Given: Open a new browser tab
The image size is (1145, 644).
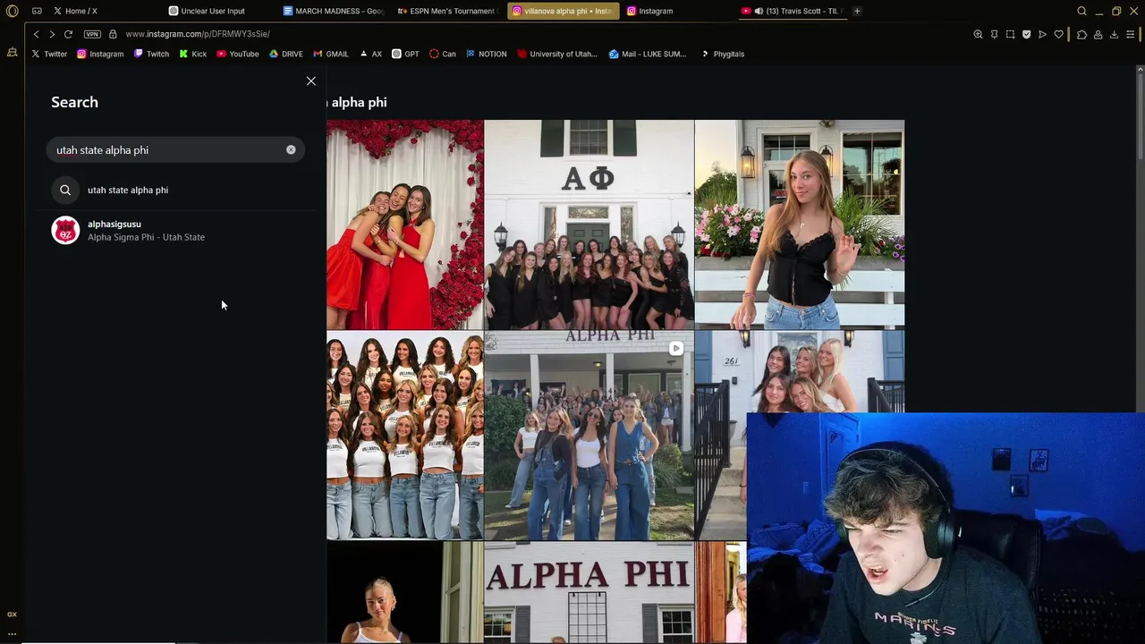Looking at the screenshot, I should coord(857,11).
